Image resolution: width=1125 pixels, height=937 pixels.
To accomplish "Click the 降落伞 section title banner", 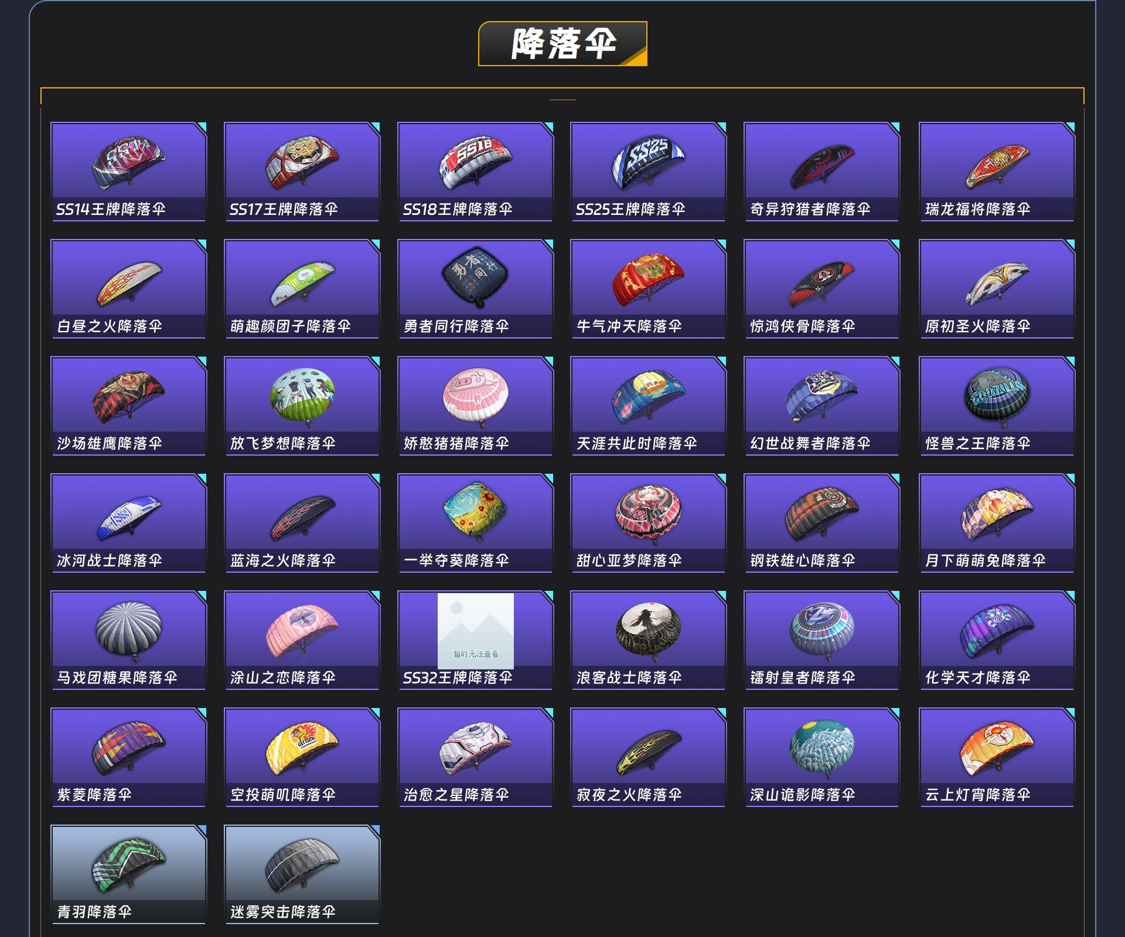I will (563, 44).
